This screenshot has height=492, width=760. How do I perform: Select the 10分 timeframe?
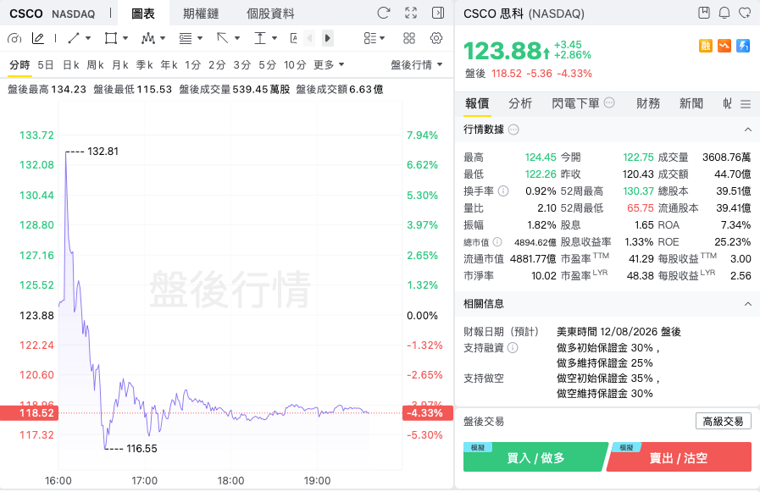295,65
